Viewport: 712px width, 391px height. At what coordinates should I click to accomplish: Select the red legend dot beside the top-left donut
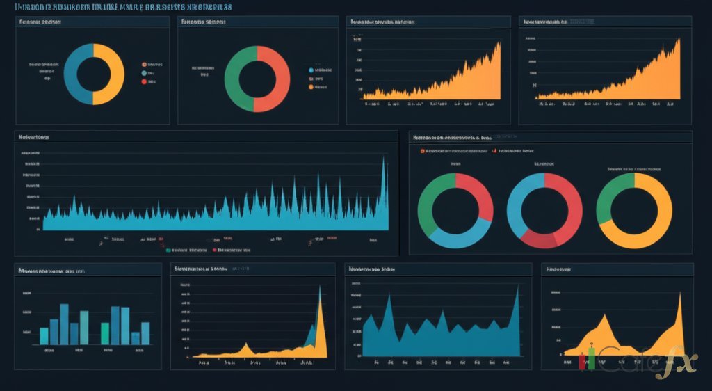[x=144, y=81]
